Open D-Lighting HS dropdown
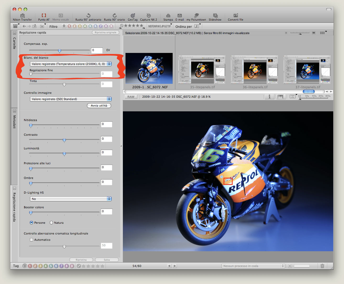The width and height of the screenshot is (344, 284). coord(71,199)
